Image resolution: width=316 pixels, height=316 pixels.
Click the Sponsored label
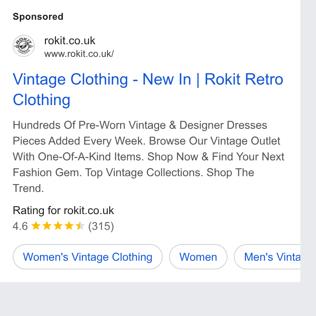click(38, 17)
